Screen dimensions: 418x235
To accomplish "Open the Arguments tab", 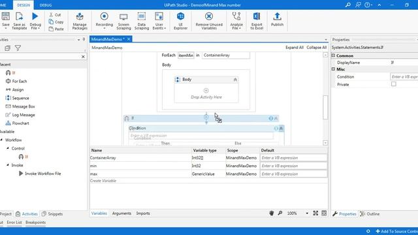I will [x=121, y=213].
